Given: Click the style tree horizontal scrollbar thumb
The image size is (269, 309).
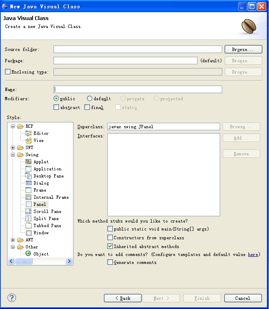Looking at the screenshot, I should point(24,261).
